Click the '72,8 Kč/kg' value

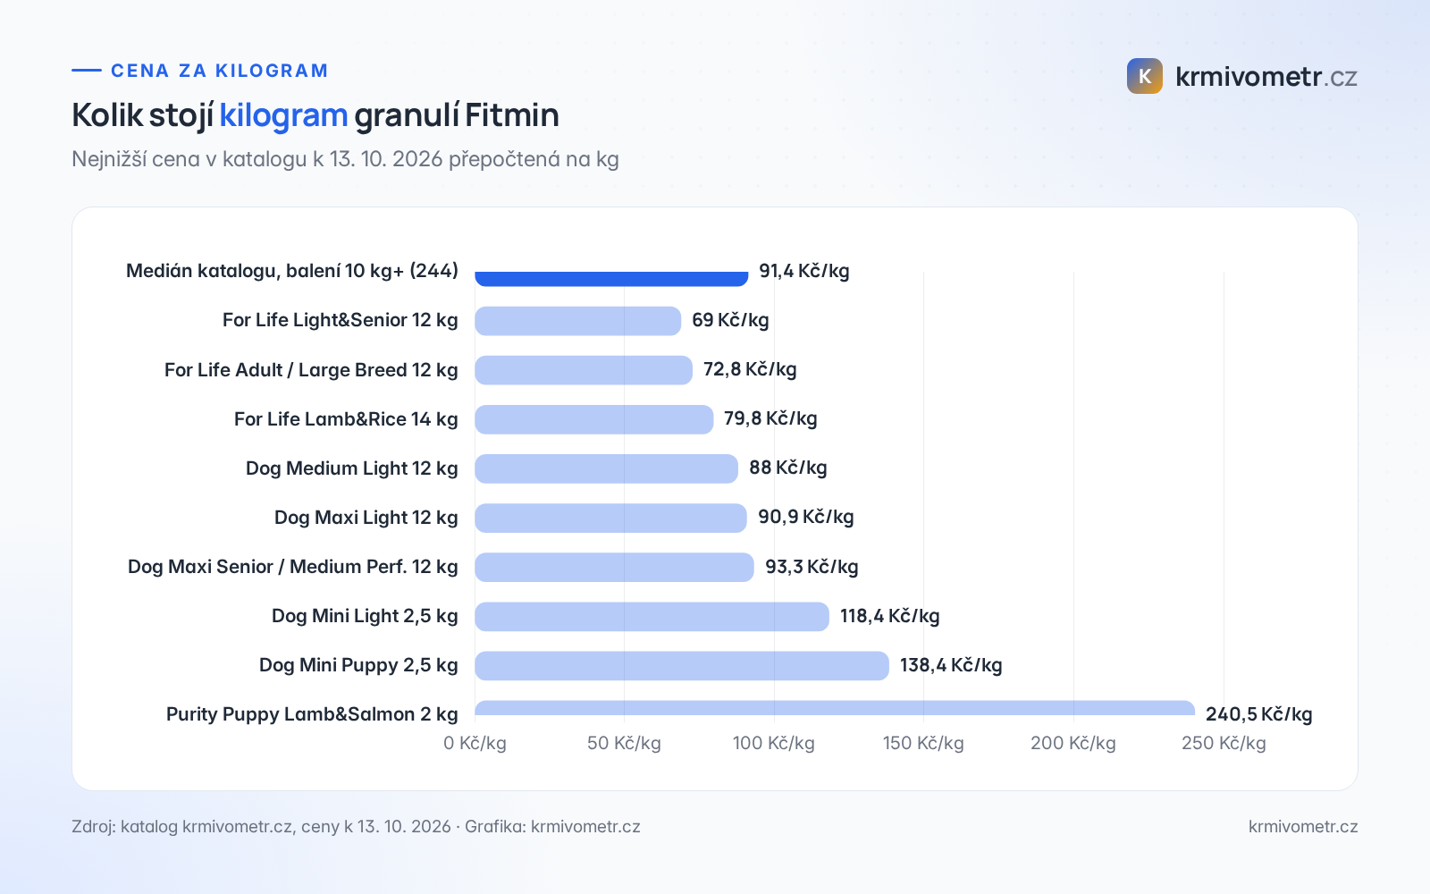click(x=750, y=369)
